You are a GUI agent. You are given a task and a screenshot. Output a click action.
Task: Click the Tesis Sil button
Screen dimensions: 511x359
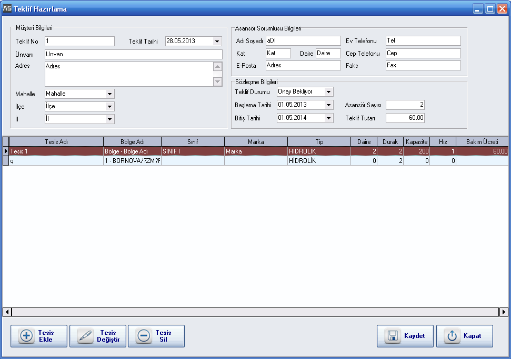pos(156,336)
